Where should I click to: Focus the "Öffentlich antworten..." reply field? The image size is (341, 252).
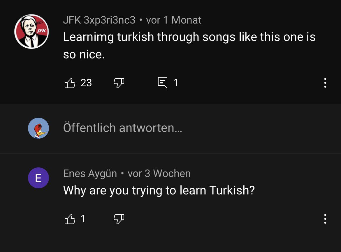[x=122, y=128]
